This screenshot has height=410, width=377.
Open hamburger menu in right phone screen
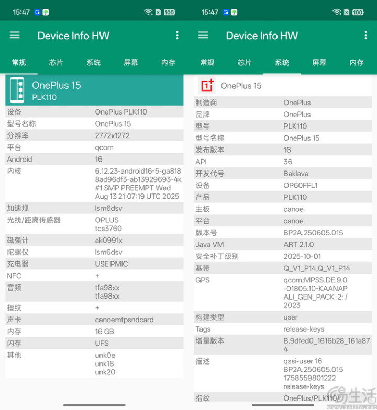click(x=203, y=35)
